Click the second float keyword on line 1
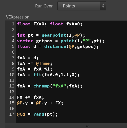This screenshot has width=127, height=128. [57, 24]
